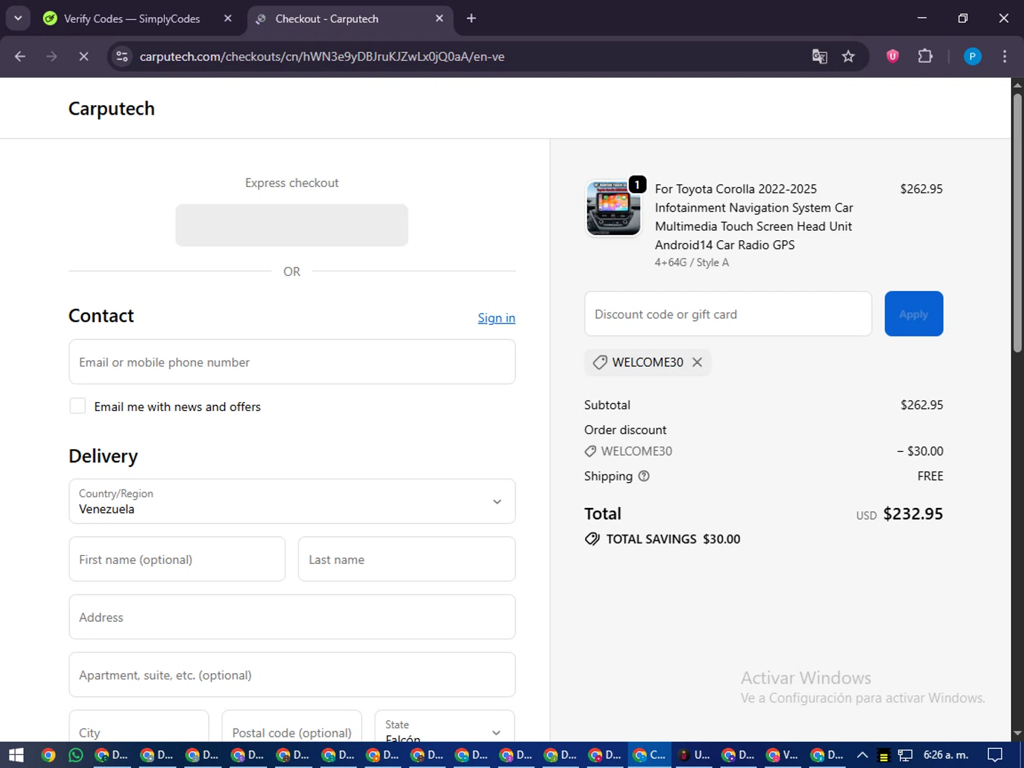This screenshot has height=768, width=1024.
Task: Open the tab search dropdown arrow
Action: click(x=18, y=18)
